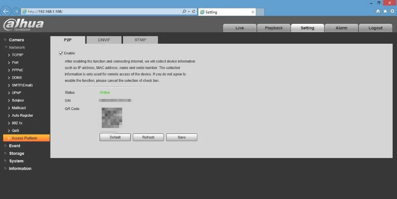The height and width of the screenshot is (199, 397).
Task: Open the Setting tab
Action: [307, 28]
